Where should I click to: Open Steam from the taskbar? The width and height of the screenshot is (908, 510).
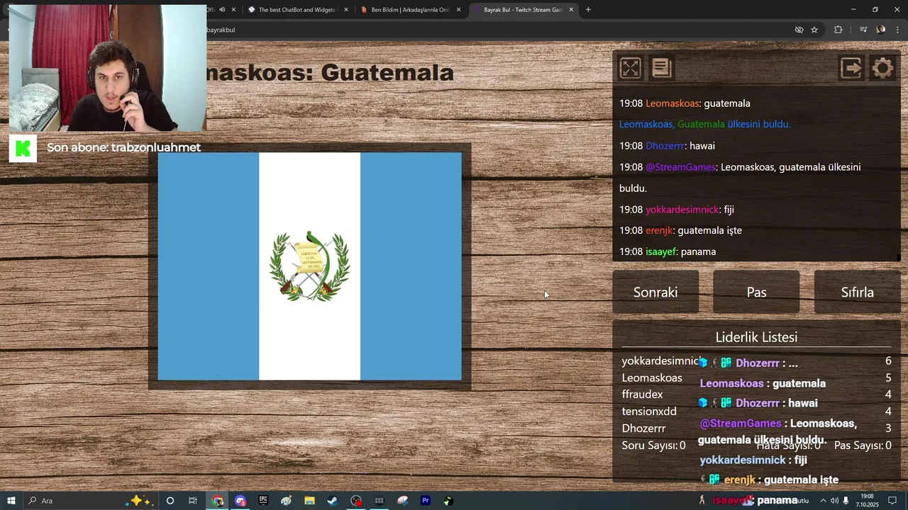332,501
